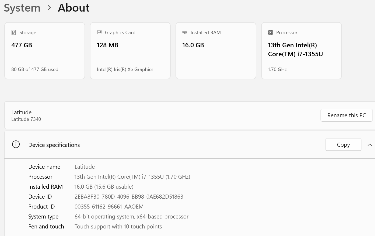Screen dimensions: 375x236
Task: Click the Storage disk icon
Action: (x=13, y=33)
